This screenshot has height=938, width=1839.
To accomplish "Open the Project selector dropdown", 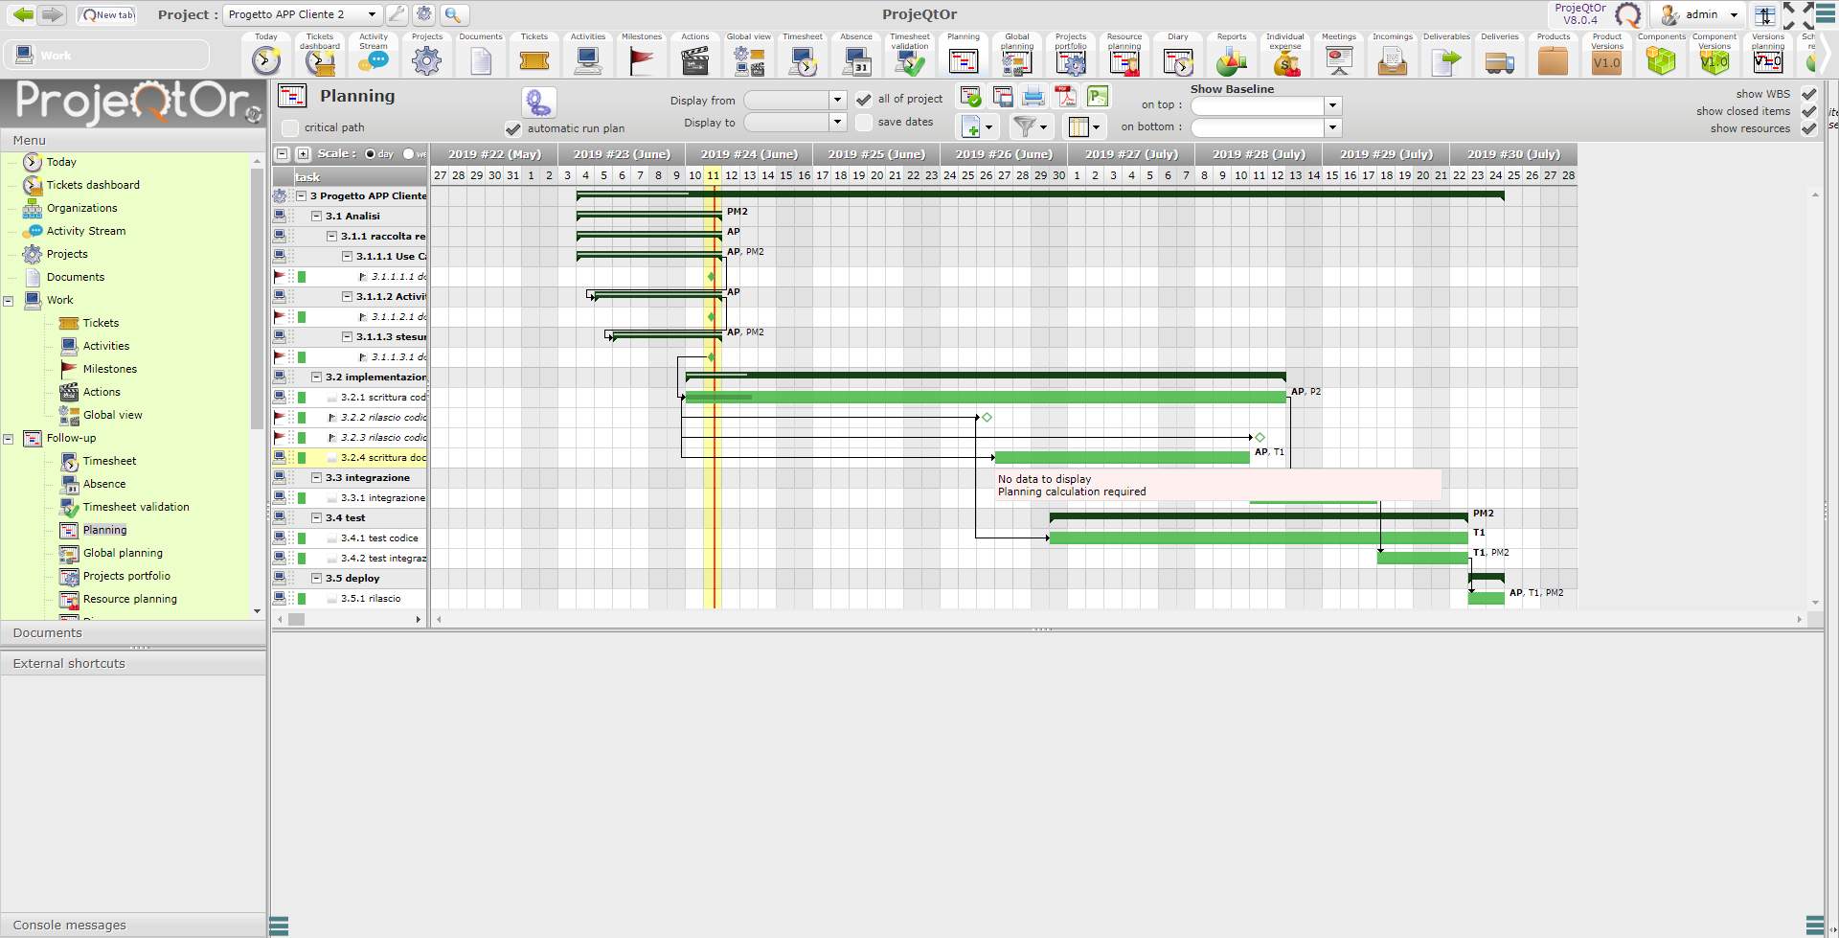I will coord(372,14).
